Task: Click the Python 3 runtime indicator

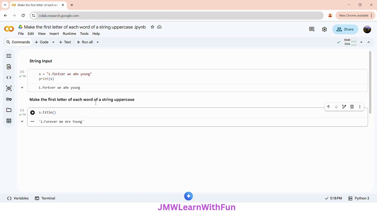Action: click(359, 198)
